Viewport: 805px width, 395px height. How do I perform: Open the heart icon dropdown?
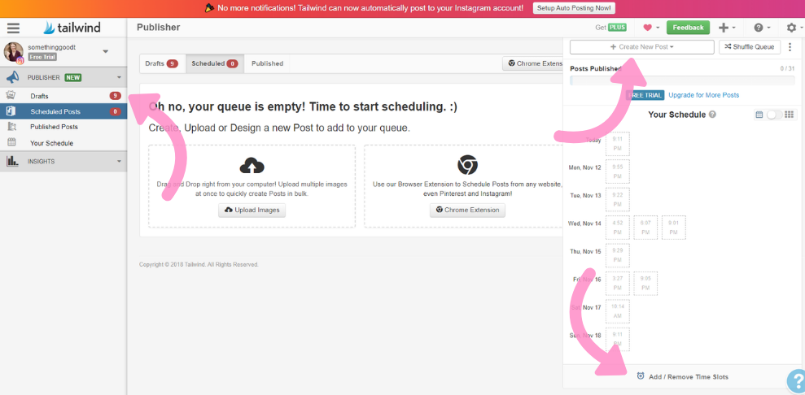pos(651,28)
